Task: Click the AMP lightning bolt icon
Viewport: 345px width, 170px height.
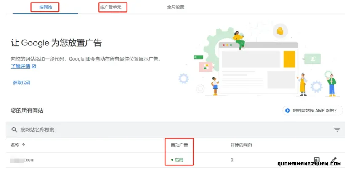Action: pyautogui.click(x=287, y=110)
